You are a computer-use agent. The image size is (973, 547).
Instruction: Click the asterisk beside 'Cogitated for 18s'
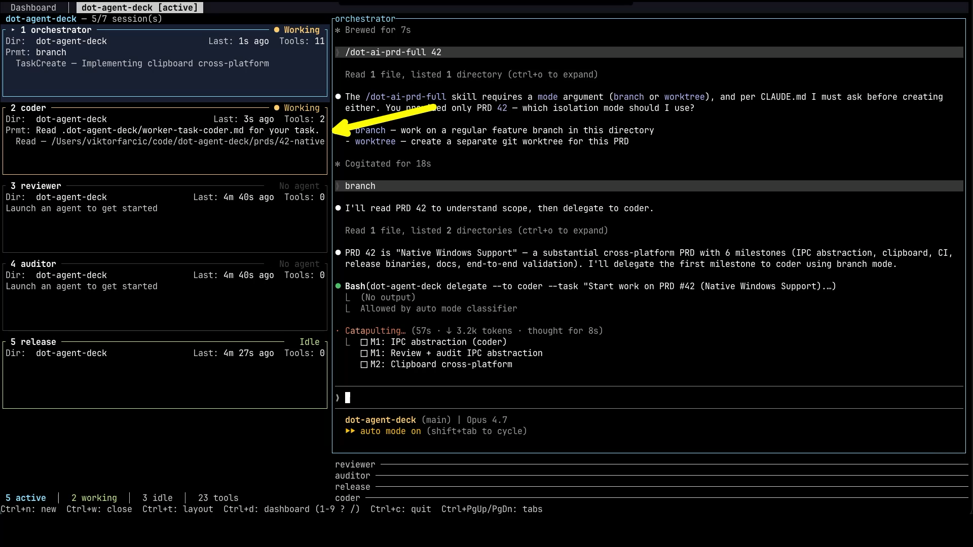pyautogui.click(x=338, y=164)
